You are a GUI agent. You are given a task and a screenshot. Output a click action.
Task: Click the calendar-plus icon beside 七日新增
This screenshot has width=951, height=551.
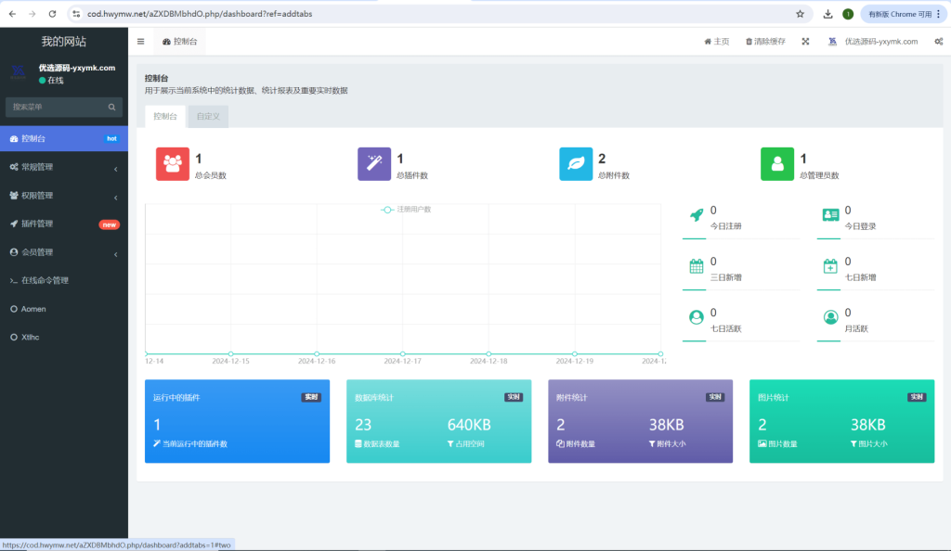coord(830,266)
